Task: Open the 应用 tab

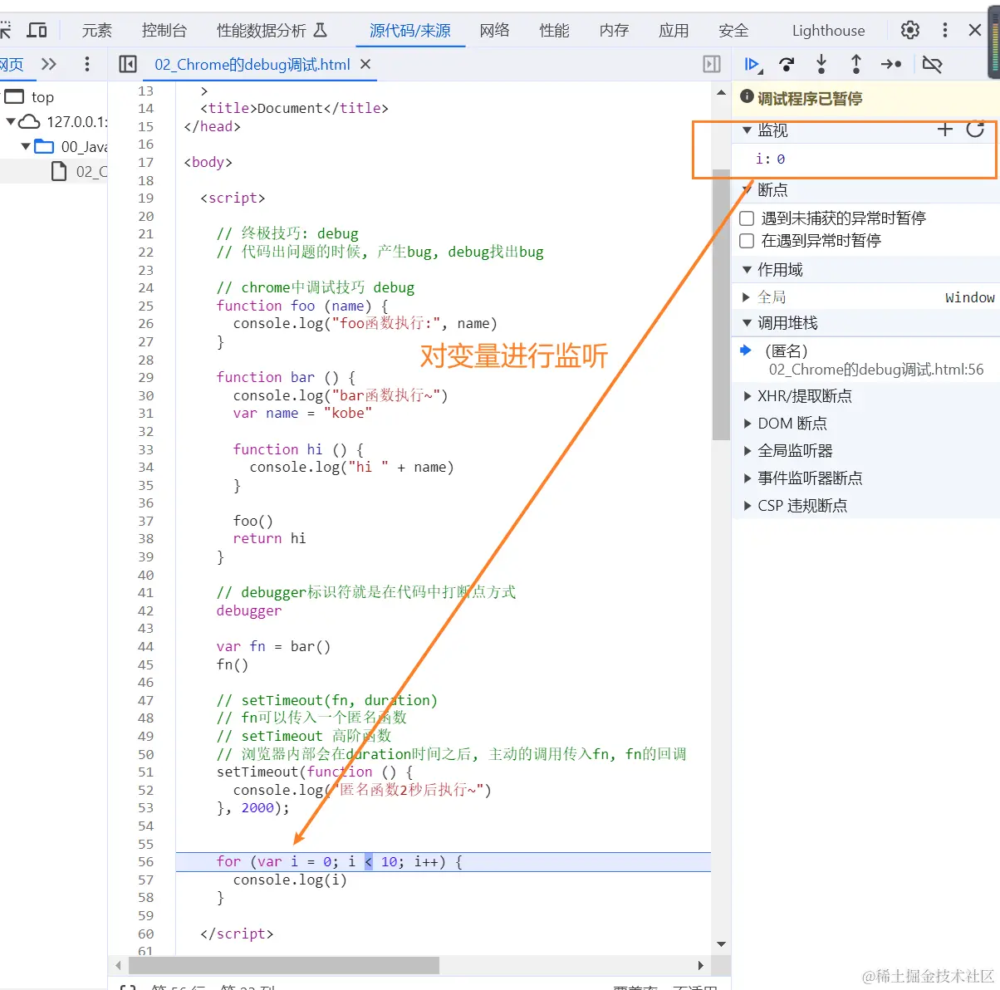Action: coord(674,31)
